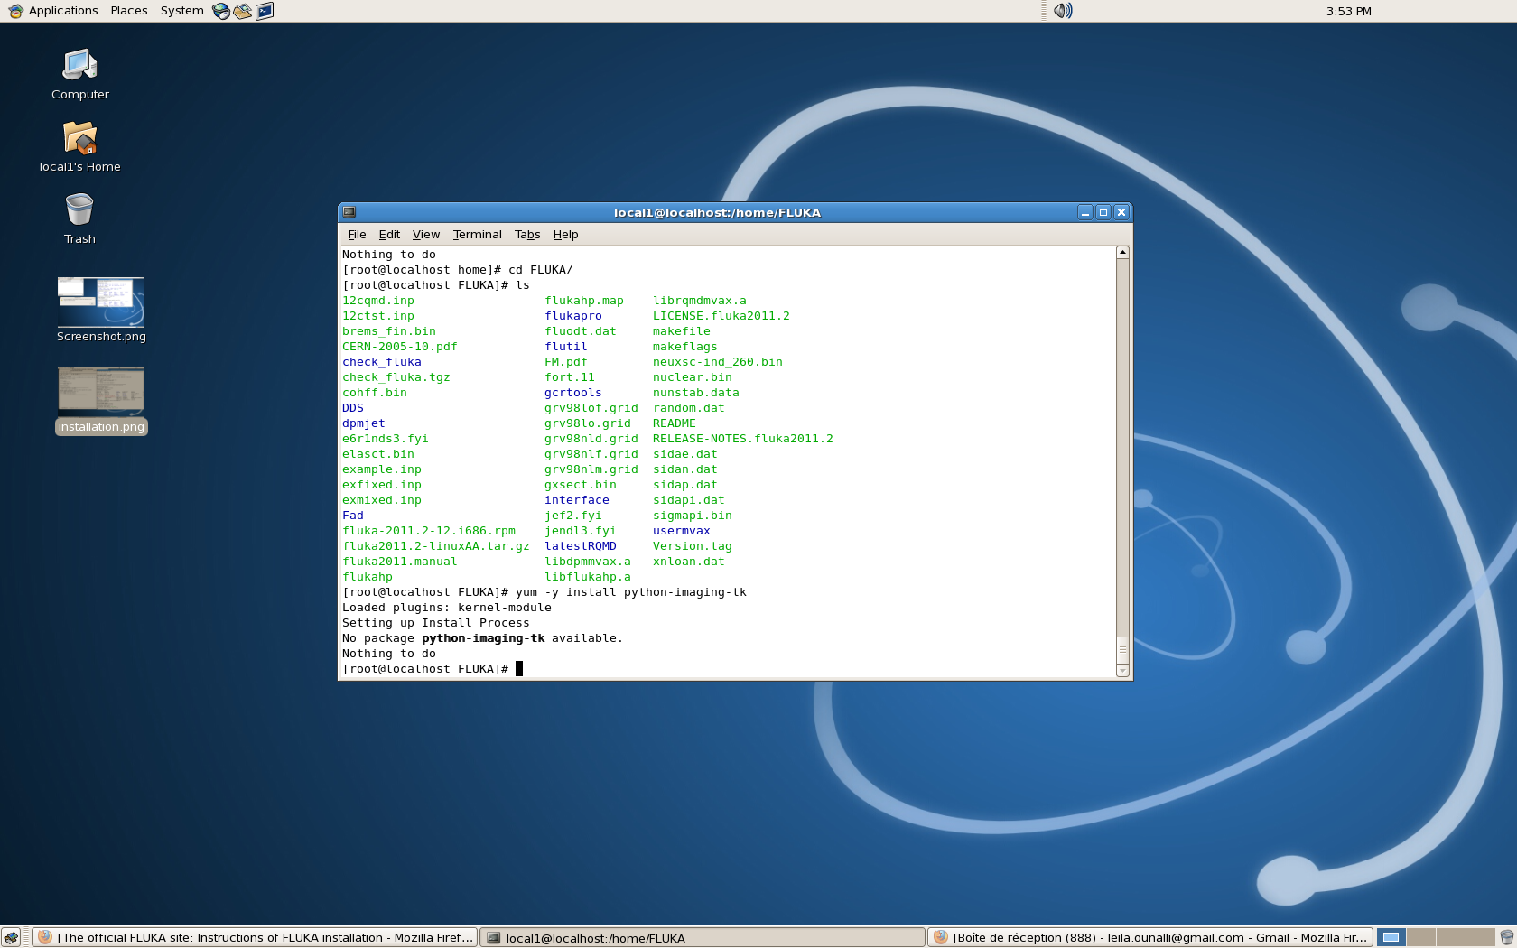This screenshot has height=948, width=1517.
Task: Switch to local1@localhost terminal taskbar button
Action: [703, 937]
